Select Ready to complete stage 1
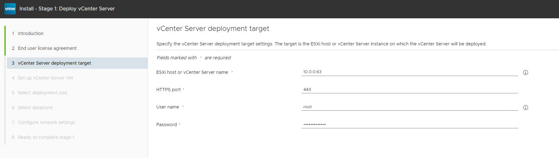The width and height of the screenshot is (559, 158). coord(46,137)
